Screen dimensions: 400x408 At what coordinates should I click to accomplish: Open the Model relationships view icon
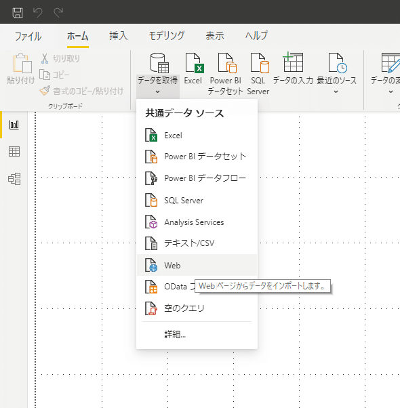(x=14, y=179)
